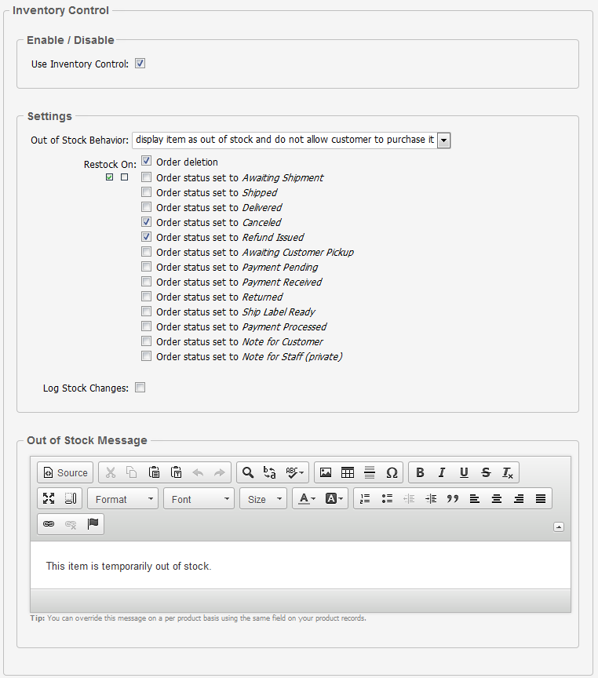Click into the out of stock message text area
This screenshot has width=598, height=678.
[x=300, y=566]
